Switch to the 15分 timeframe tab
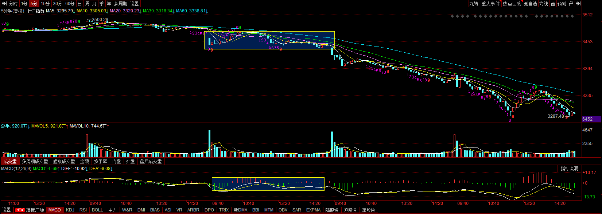The height and width of the screenshot is (214, 602). (45, 4)
